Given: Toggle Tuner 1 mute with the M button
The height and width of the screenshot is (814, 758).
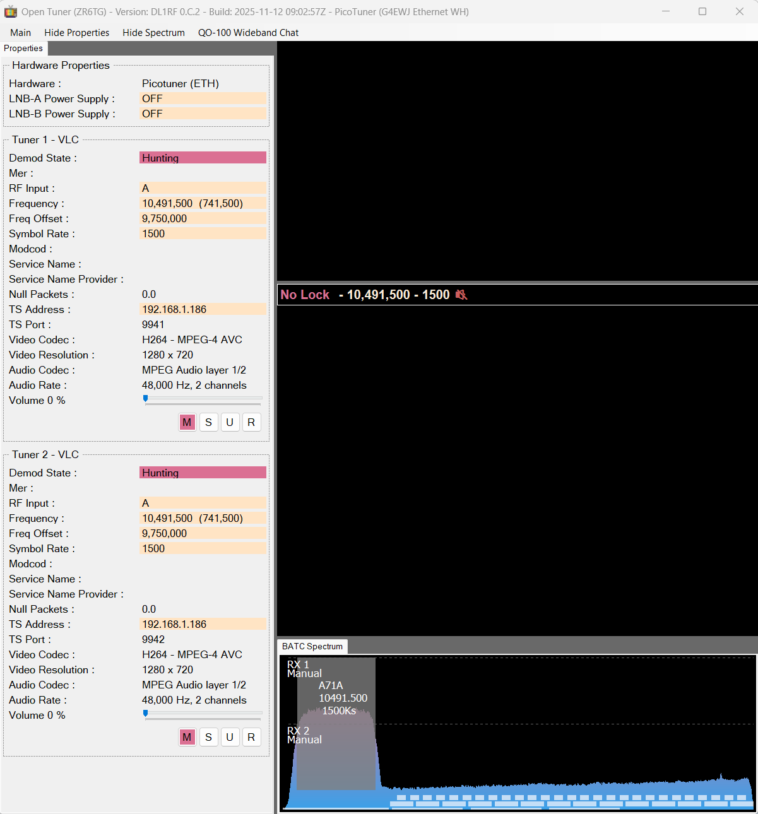Looking at the screenshot, I should [187, 422].
